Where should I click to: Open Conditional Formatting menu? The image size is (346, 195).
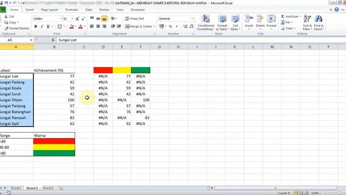tap(205, 23)
